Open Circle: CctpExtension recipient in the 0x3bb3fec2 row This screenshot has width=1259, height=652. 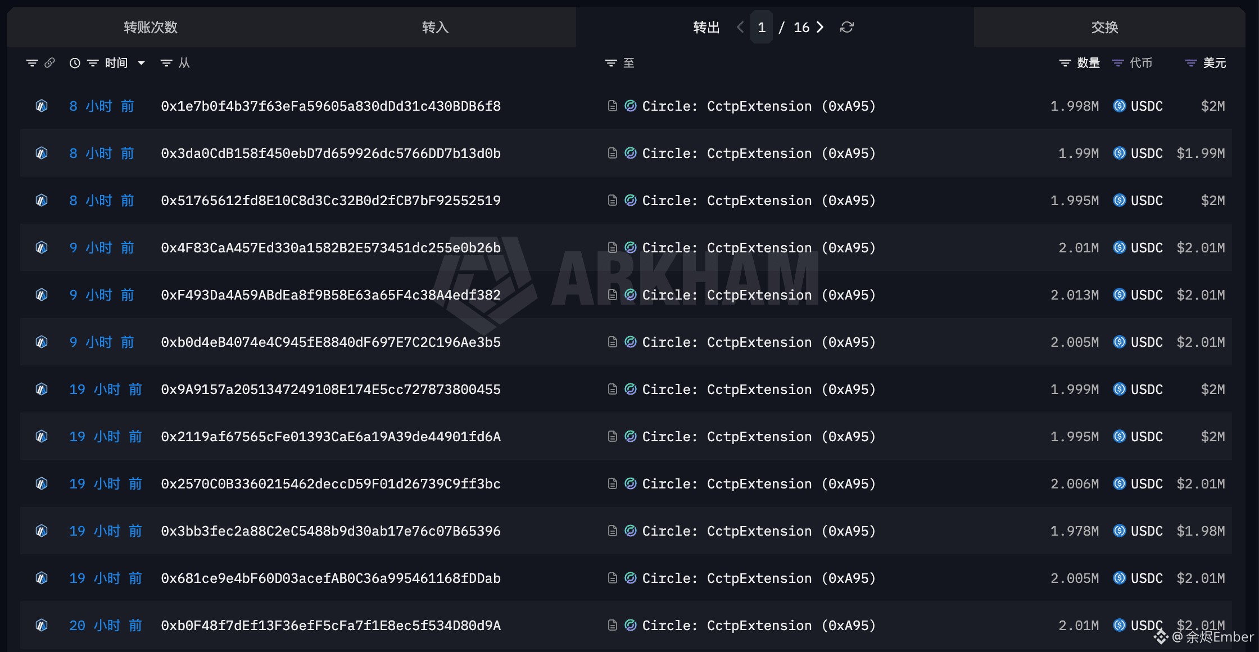(759, 531)
